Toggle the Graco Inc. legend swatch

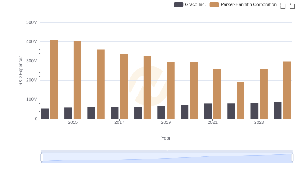[179, 4]
